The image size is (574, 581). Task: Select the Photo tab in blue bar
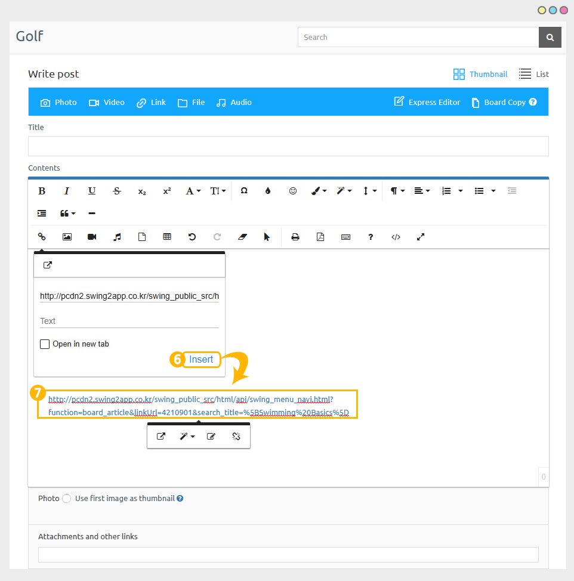pyautogui.click(x=58, y=102)
